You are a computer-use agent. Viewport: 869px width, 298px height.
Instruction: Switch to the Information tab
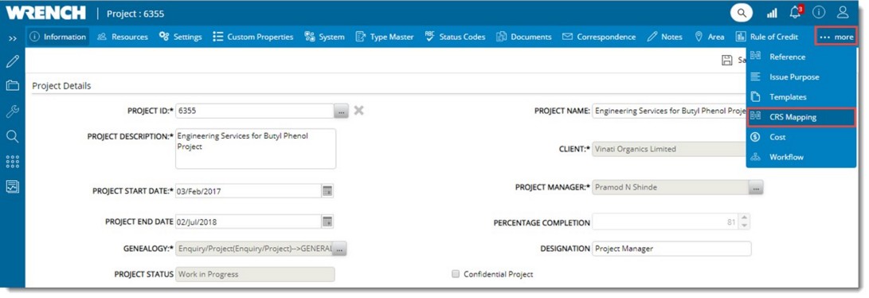click(x=57, y=37)
